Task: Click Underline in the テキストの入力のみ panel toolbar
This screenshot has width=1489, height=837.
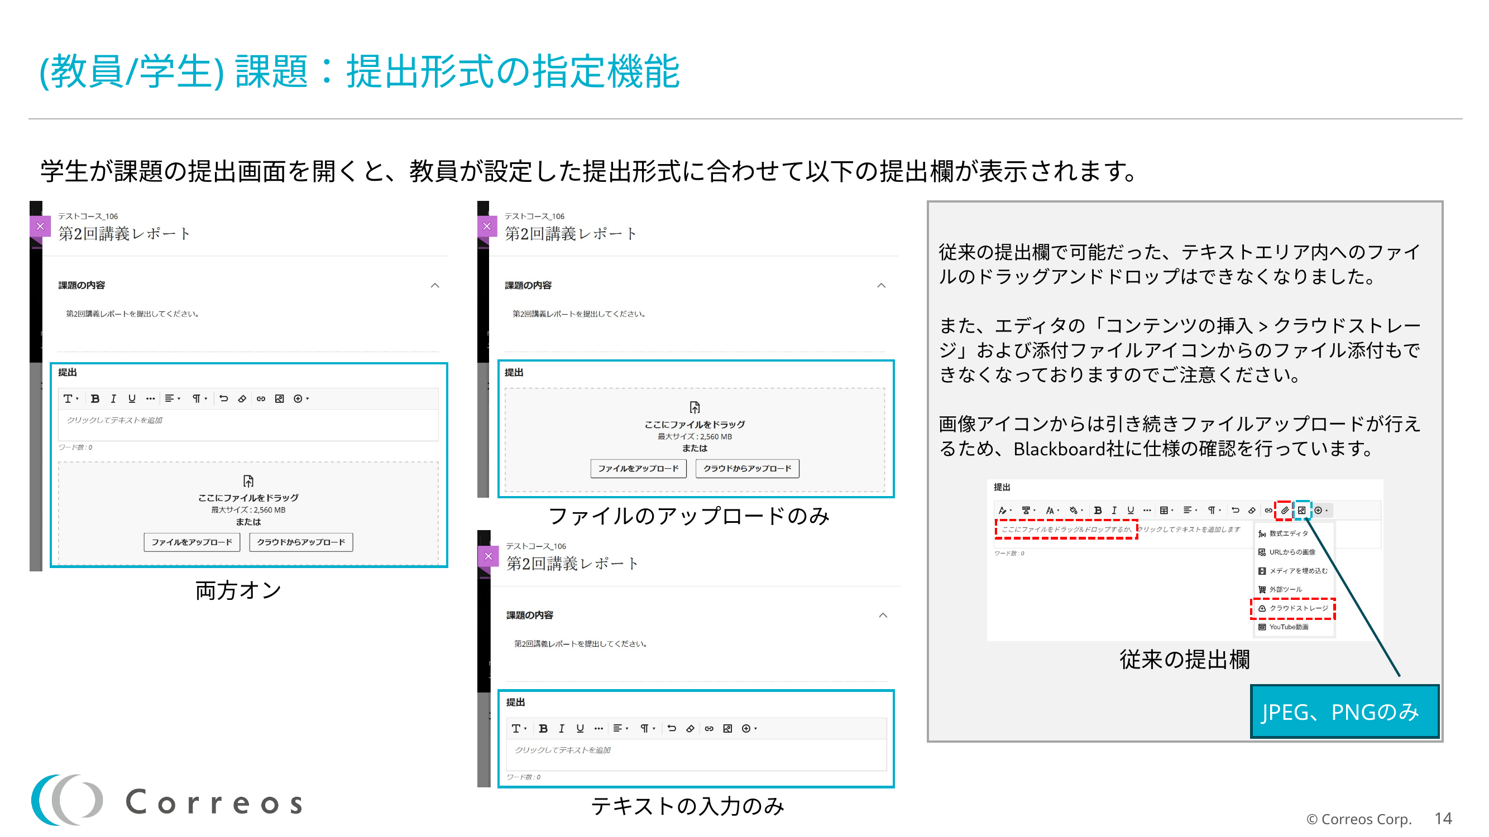Action: 580,728
